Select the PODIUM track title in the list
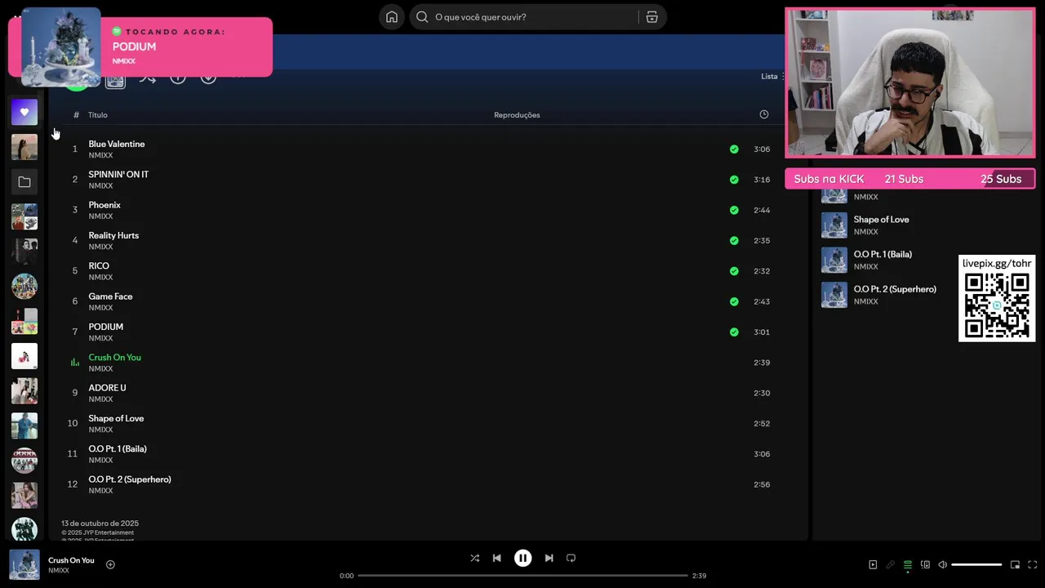This screenshot has width=1045, height=588. pos(106,327)
